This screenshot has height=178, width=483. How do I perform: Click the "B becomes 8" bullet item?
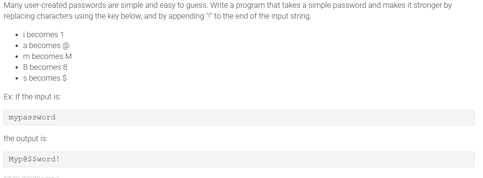(48, 67)
